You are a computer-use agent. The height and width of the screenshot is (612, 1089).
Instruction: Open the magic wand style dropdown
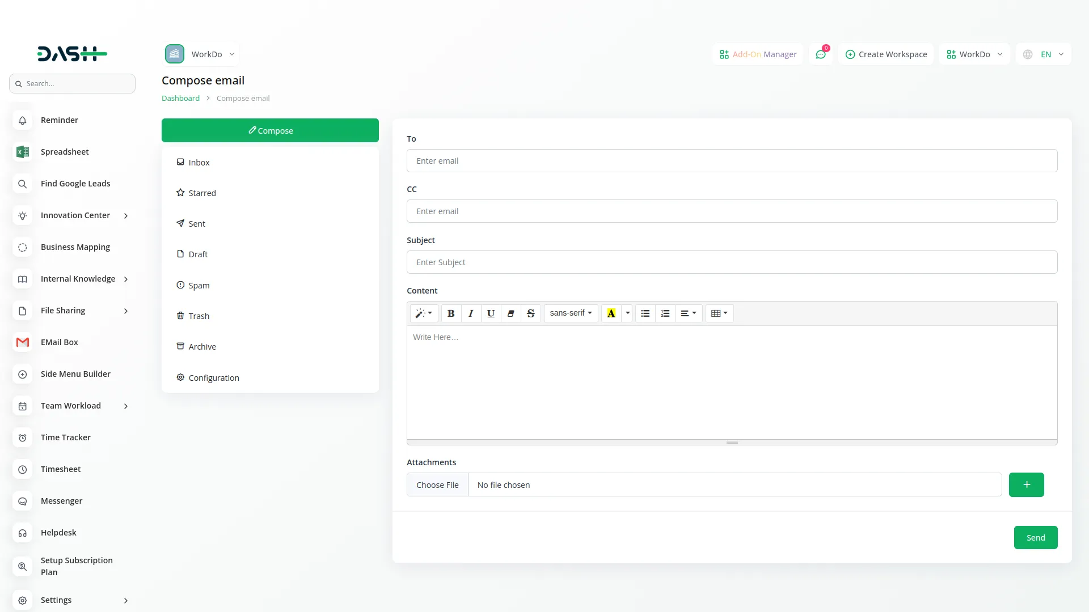(424, 313)
